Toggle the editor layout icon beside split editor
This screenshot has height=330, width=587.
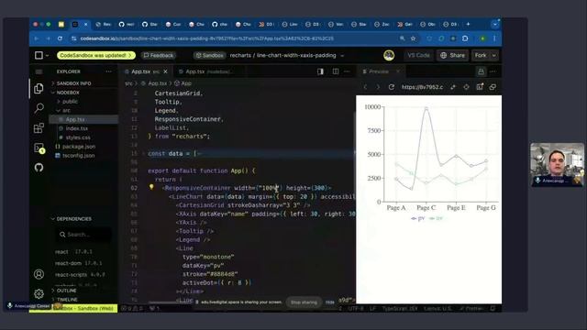320,71
